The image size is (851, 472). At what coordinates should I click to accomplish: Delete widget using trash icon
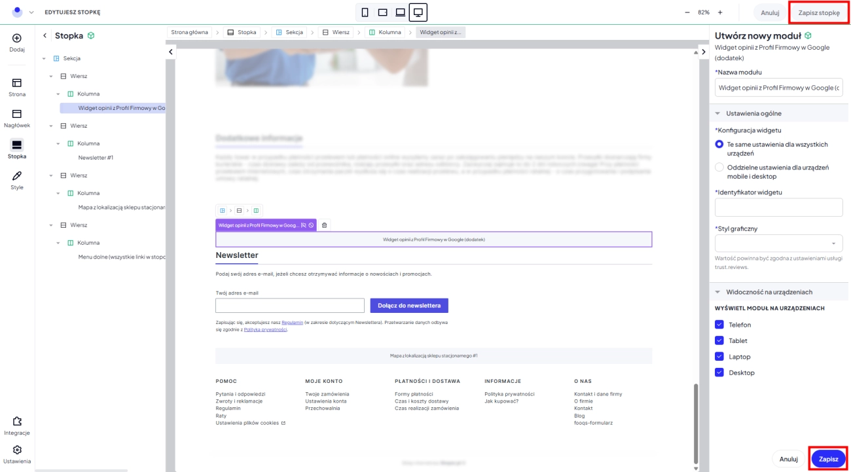click(325, 225)
